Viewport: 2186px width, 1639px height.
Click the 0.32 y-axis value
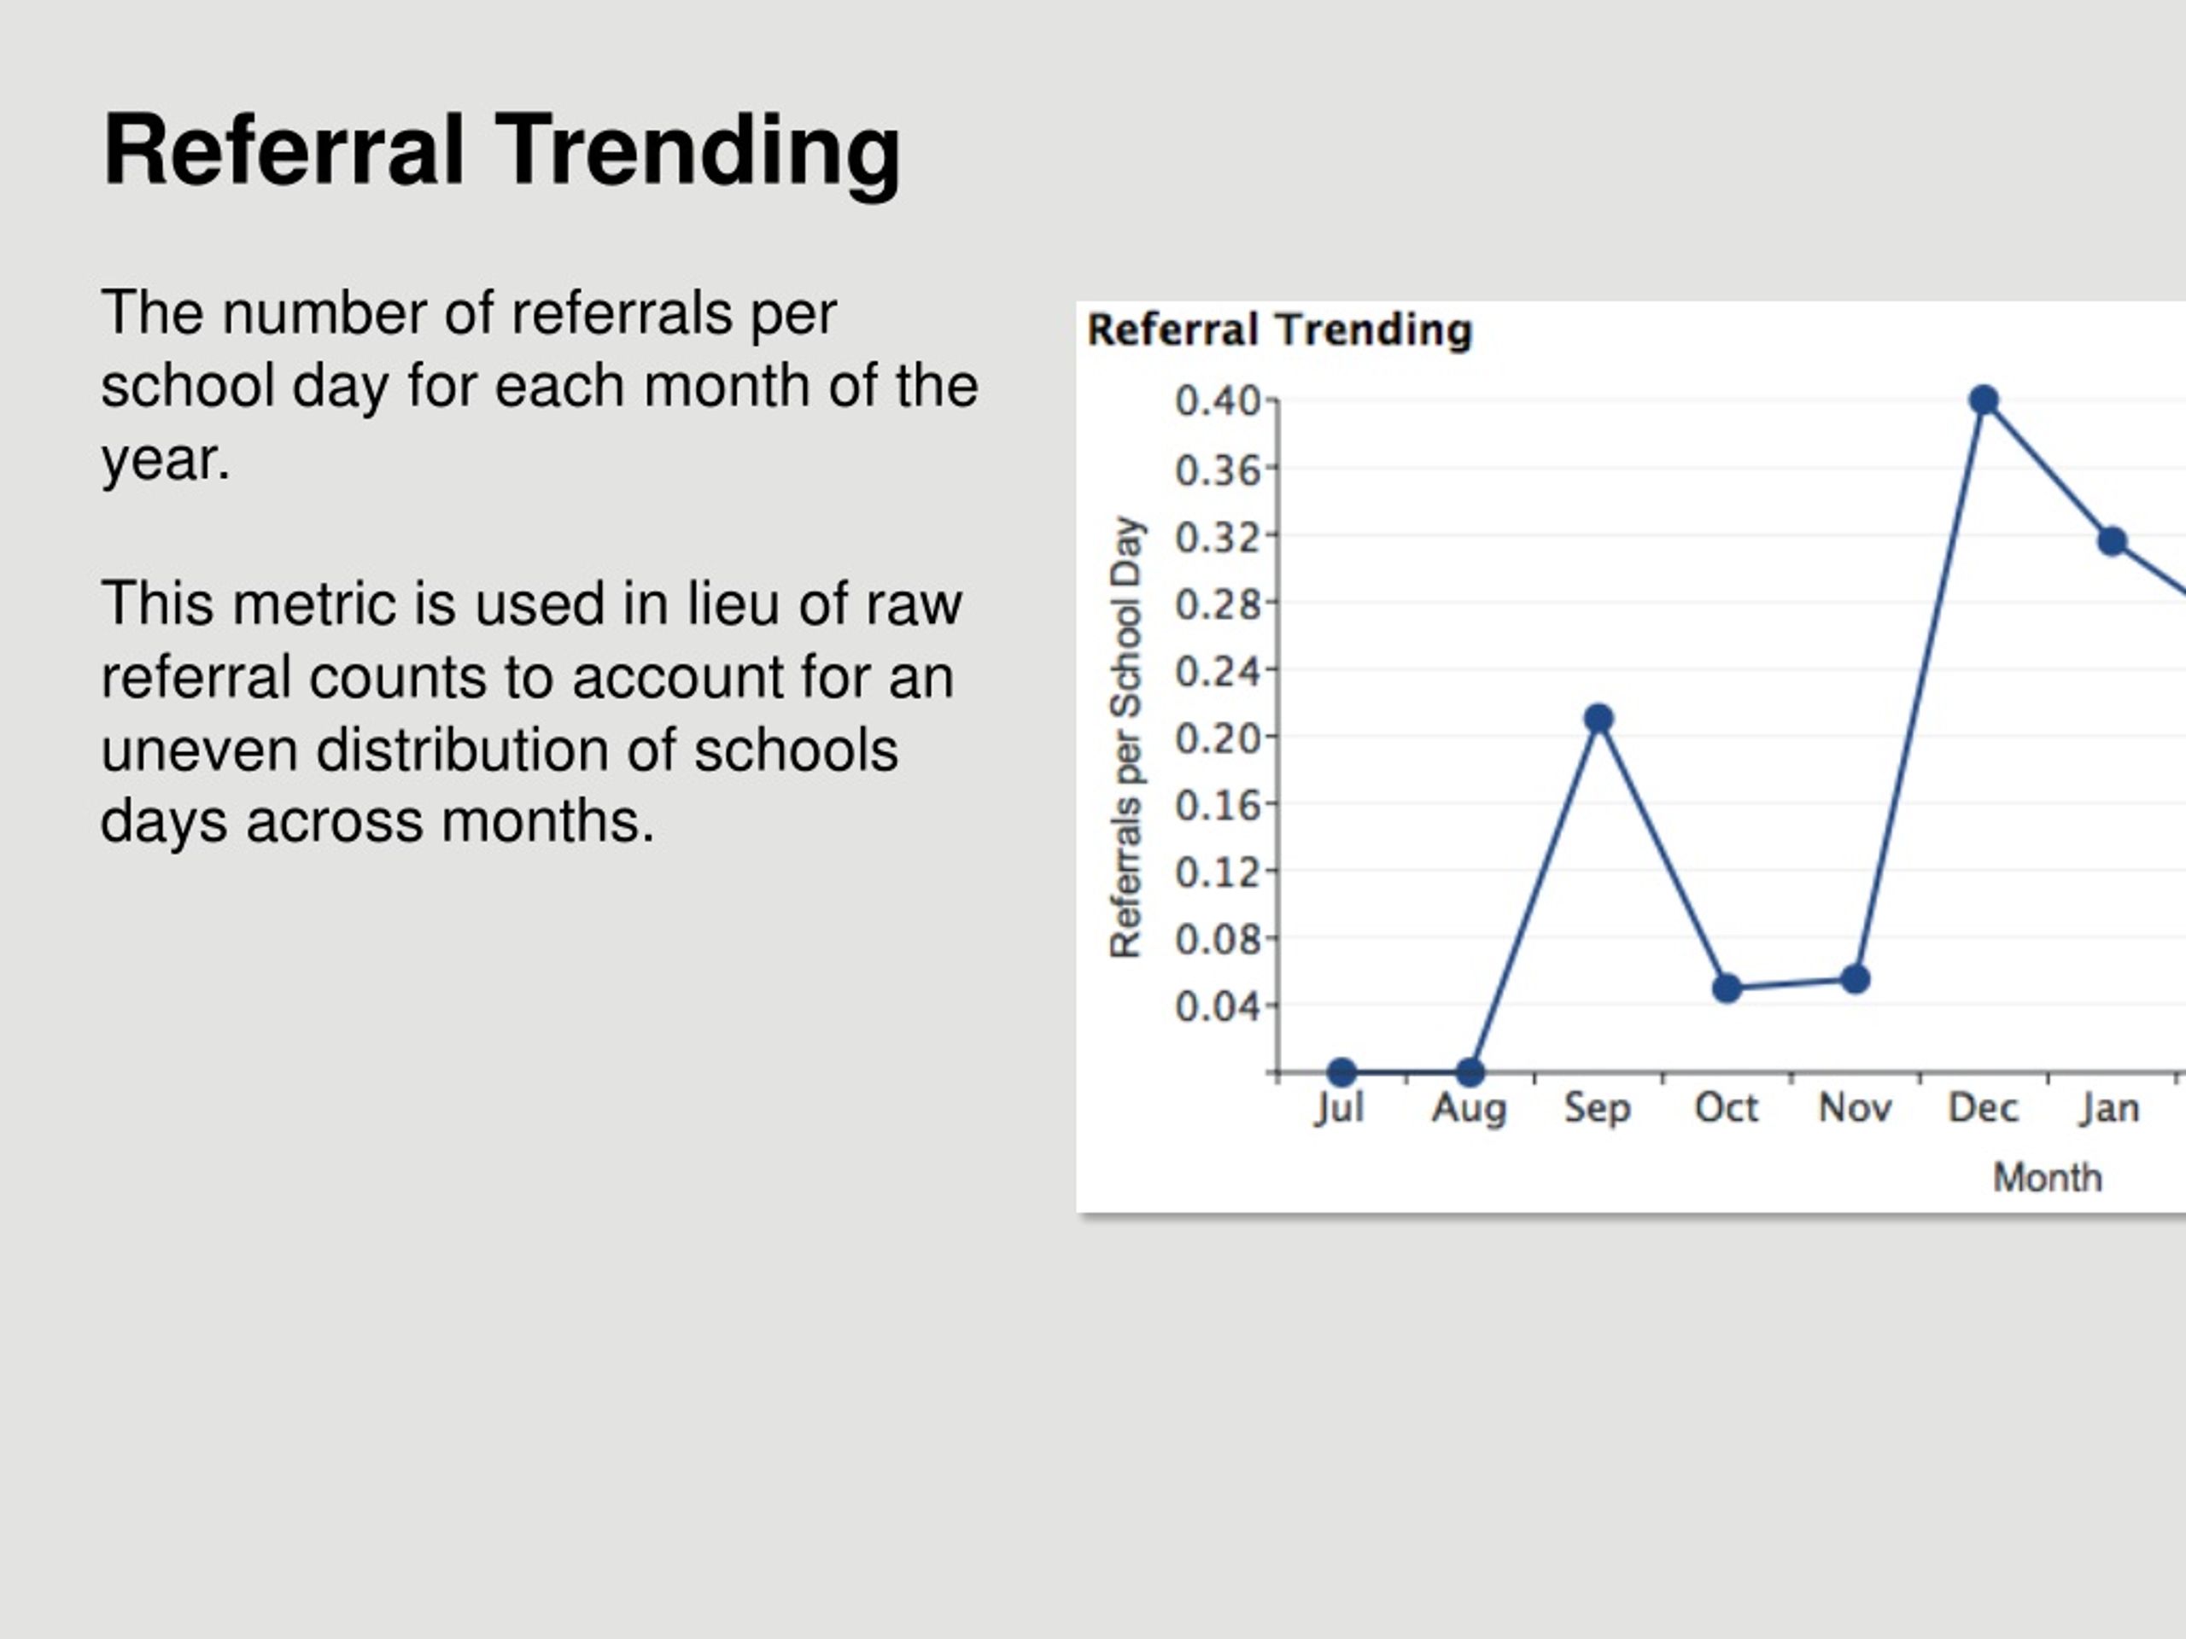point(1219,538)
